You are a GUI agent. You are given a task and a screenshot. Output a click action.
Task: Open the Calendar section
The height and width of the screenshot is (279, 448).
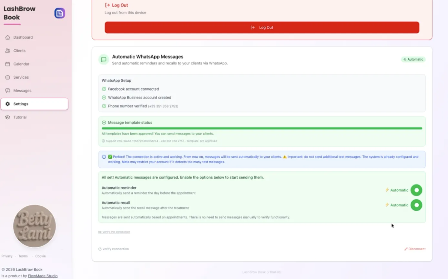(x=34, y=64)
